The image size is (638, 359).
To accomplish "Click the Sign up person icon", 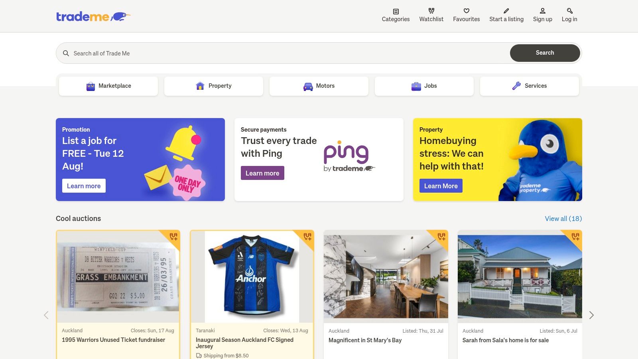I will click(x=542, y=11).
